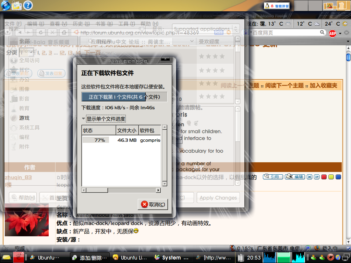This screenshot has width=351, height=263.
Task: Open the Supported applications dropdown in Add/Remove
Action: 206,29
